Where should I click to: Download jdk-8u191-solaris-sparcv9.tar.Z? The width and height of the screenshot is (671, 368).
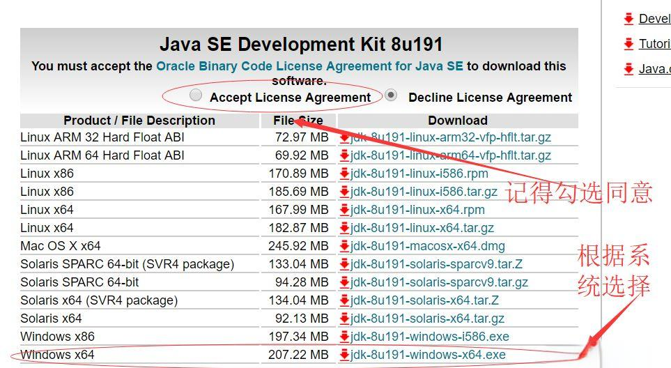pos(436,264)
